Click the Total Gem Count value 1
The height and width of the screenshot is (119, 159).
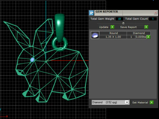point(153,19)
